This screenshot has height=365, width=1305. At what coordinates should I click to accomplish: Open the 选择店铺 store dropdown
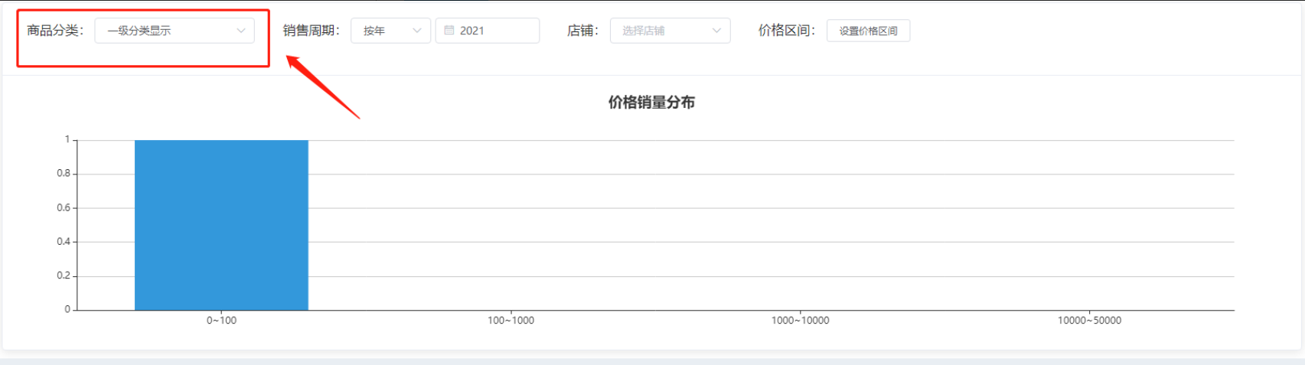click(x=670, y=31)
